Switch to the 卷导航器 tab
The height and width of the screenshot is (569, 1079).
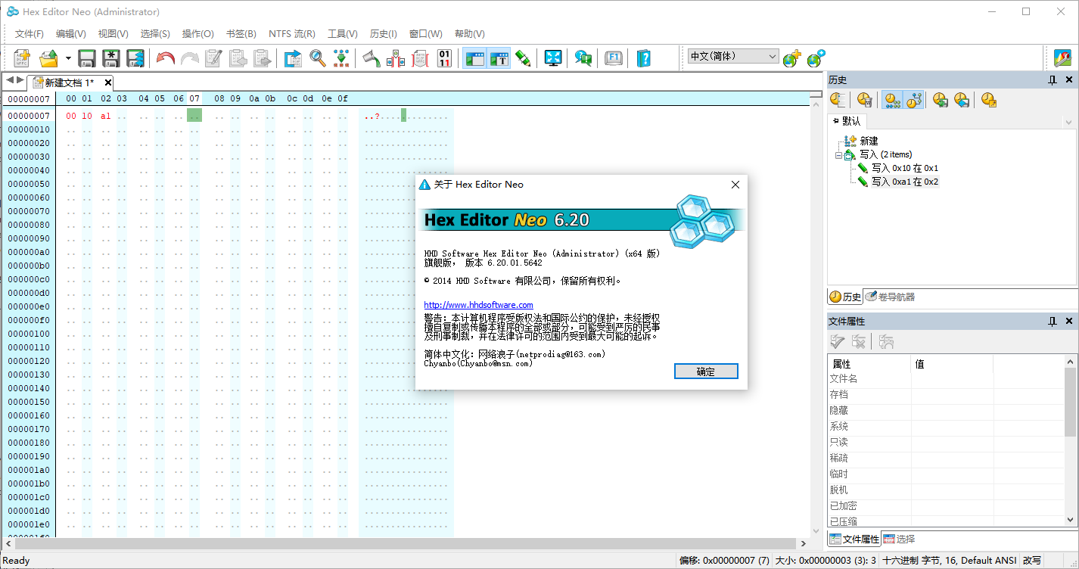(890, 297)
